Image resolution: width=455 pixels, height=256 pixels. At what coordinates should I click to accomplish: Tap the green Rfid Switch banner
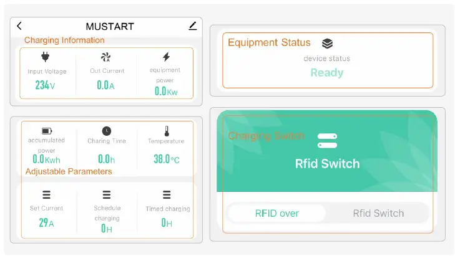pyautogui.click(x=327, y=151)
